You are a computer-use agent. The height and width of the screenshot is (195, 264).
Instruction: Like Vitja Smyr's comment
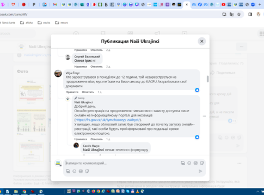72,92
